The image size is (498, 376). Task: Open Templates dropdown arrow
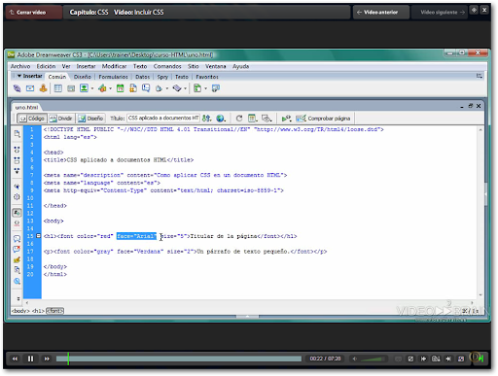tap(205, 88)
